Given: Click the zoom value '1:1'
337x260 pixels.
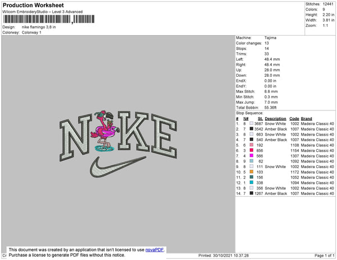Looking at the screenshot, I should pos(325,26).
